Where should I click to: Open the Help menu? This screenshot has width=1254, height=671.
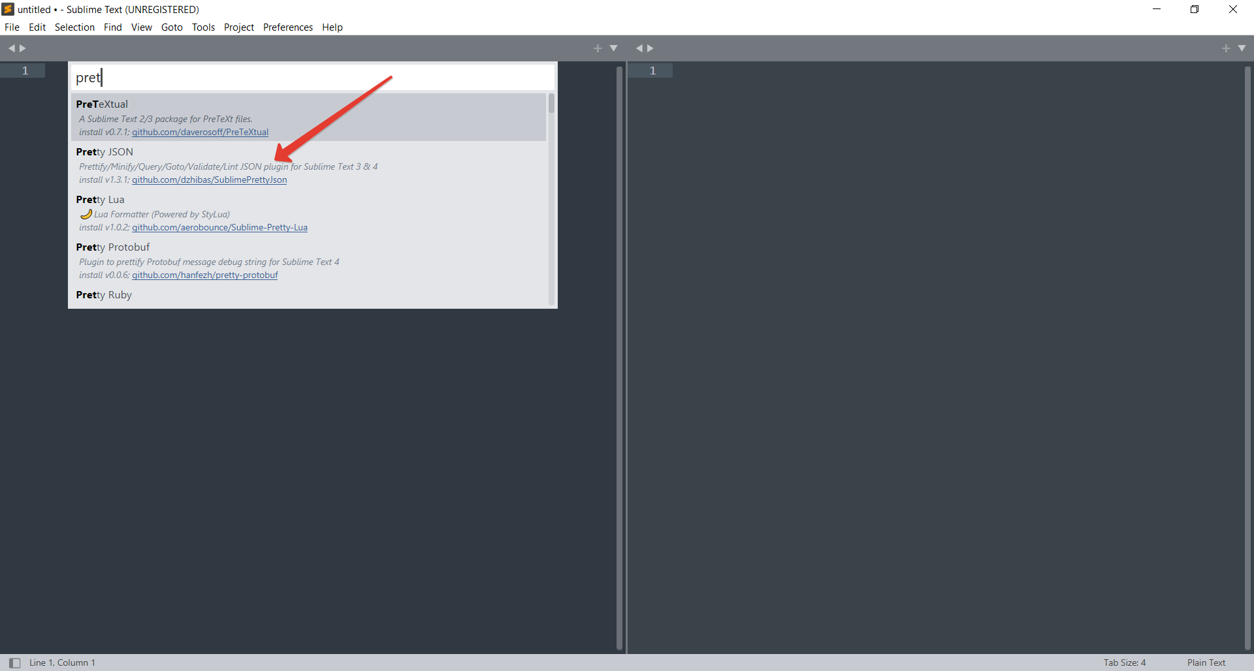[x=332, y=27]
